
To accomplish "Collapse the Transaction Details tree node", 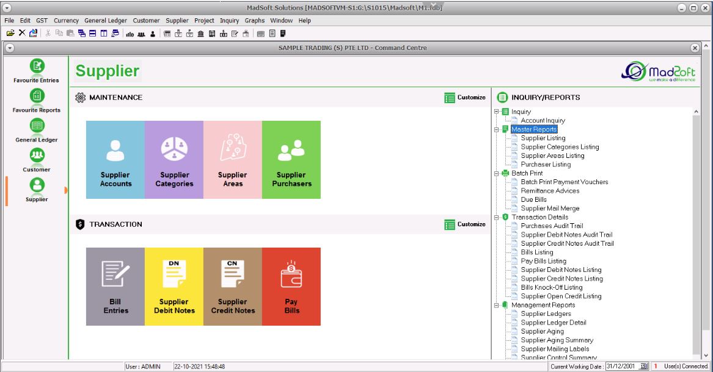I will pos(497,217).
